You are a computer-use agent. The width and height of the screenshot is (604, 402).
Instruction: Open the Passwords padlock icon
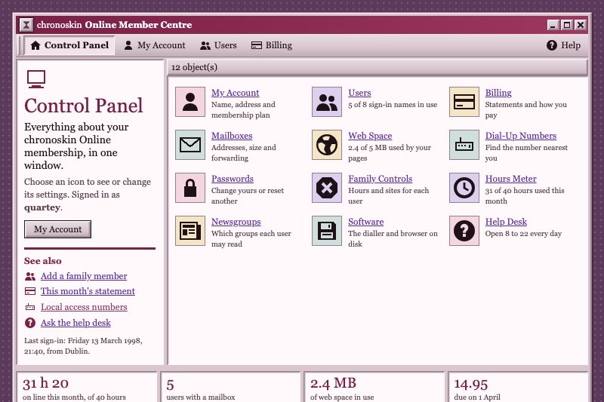(x=190, y=188)
